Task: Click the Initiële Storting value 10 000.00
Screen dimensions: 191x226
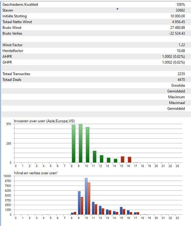Action: click(x=176, y=16)
